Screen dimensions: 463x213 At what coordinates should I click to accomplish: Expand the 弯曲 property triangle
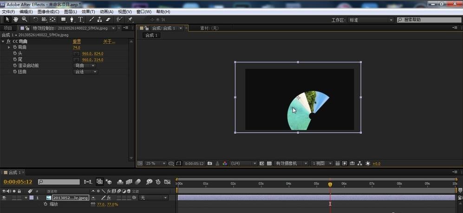click(9, 47)
